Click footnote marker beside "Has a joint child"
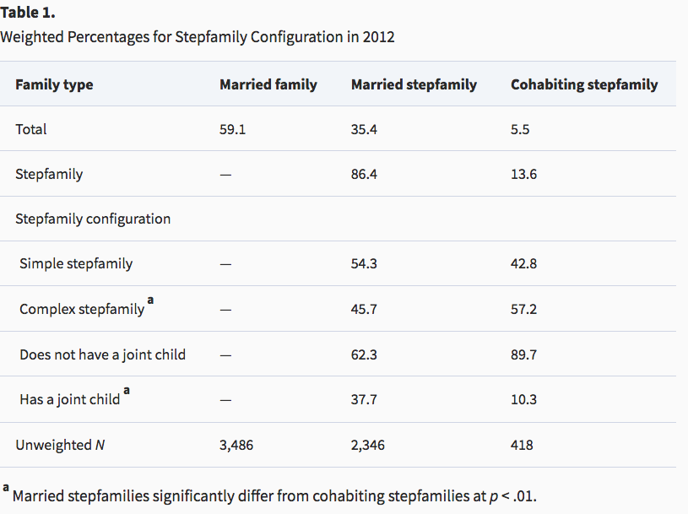The width and height of the screenshot is (688, 514). coord(127,391)
